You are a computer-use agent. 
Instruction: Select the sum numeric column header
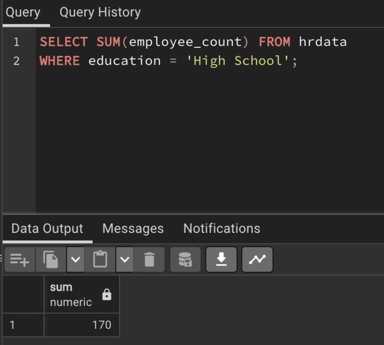coord(71,294)
